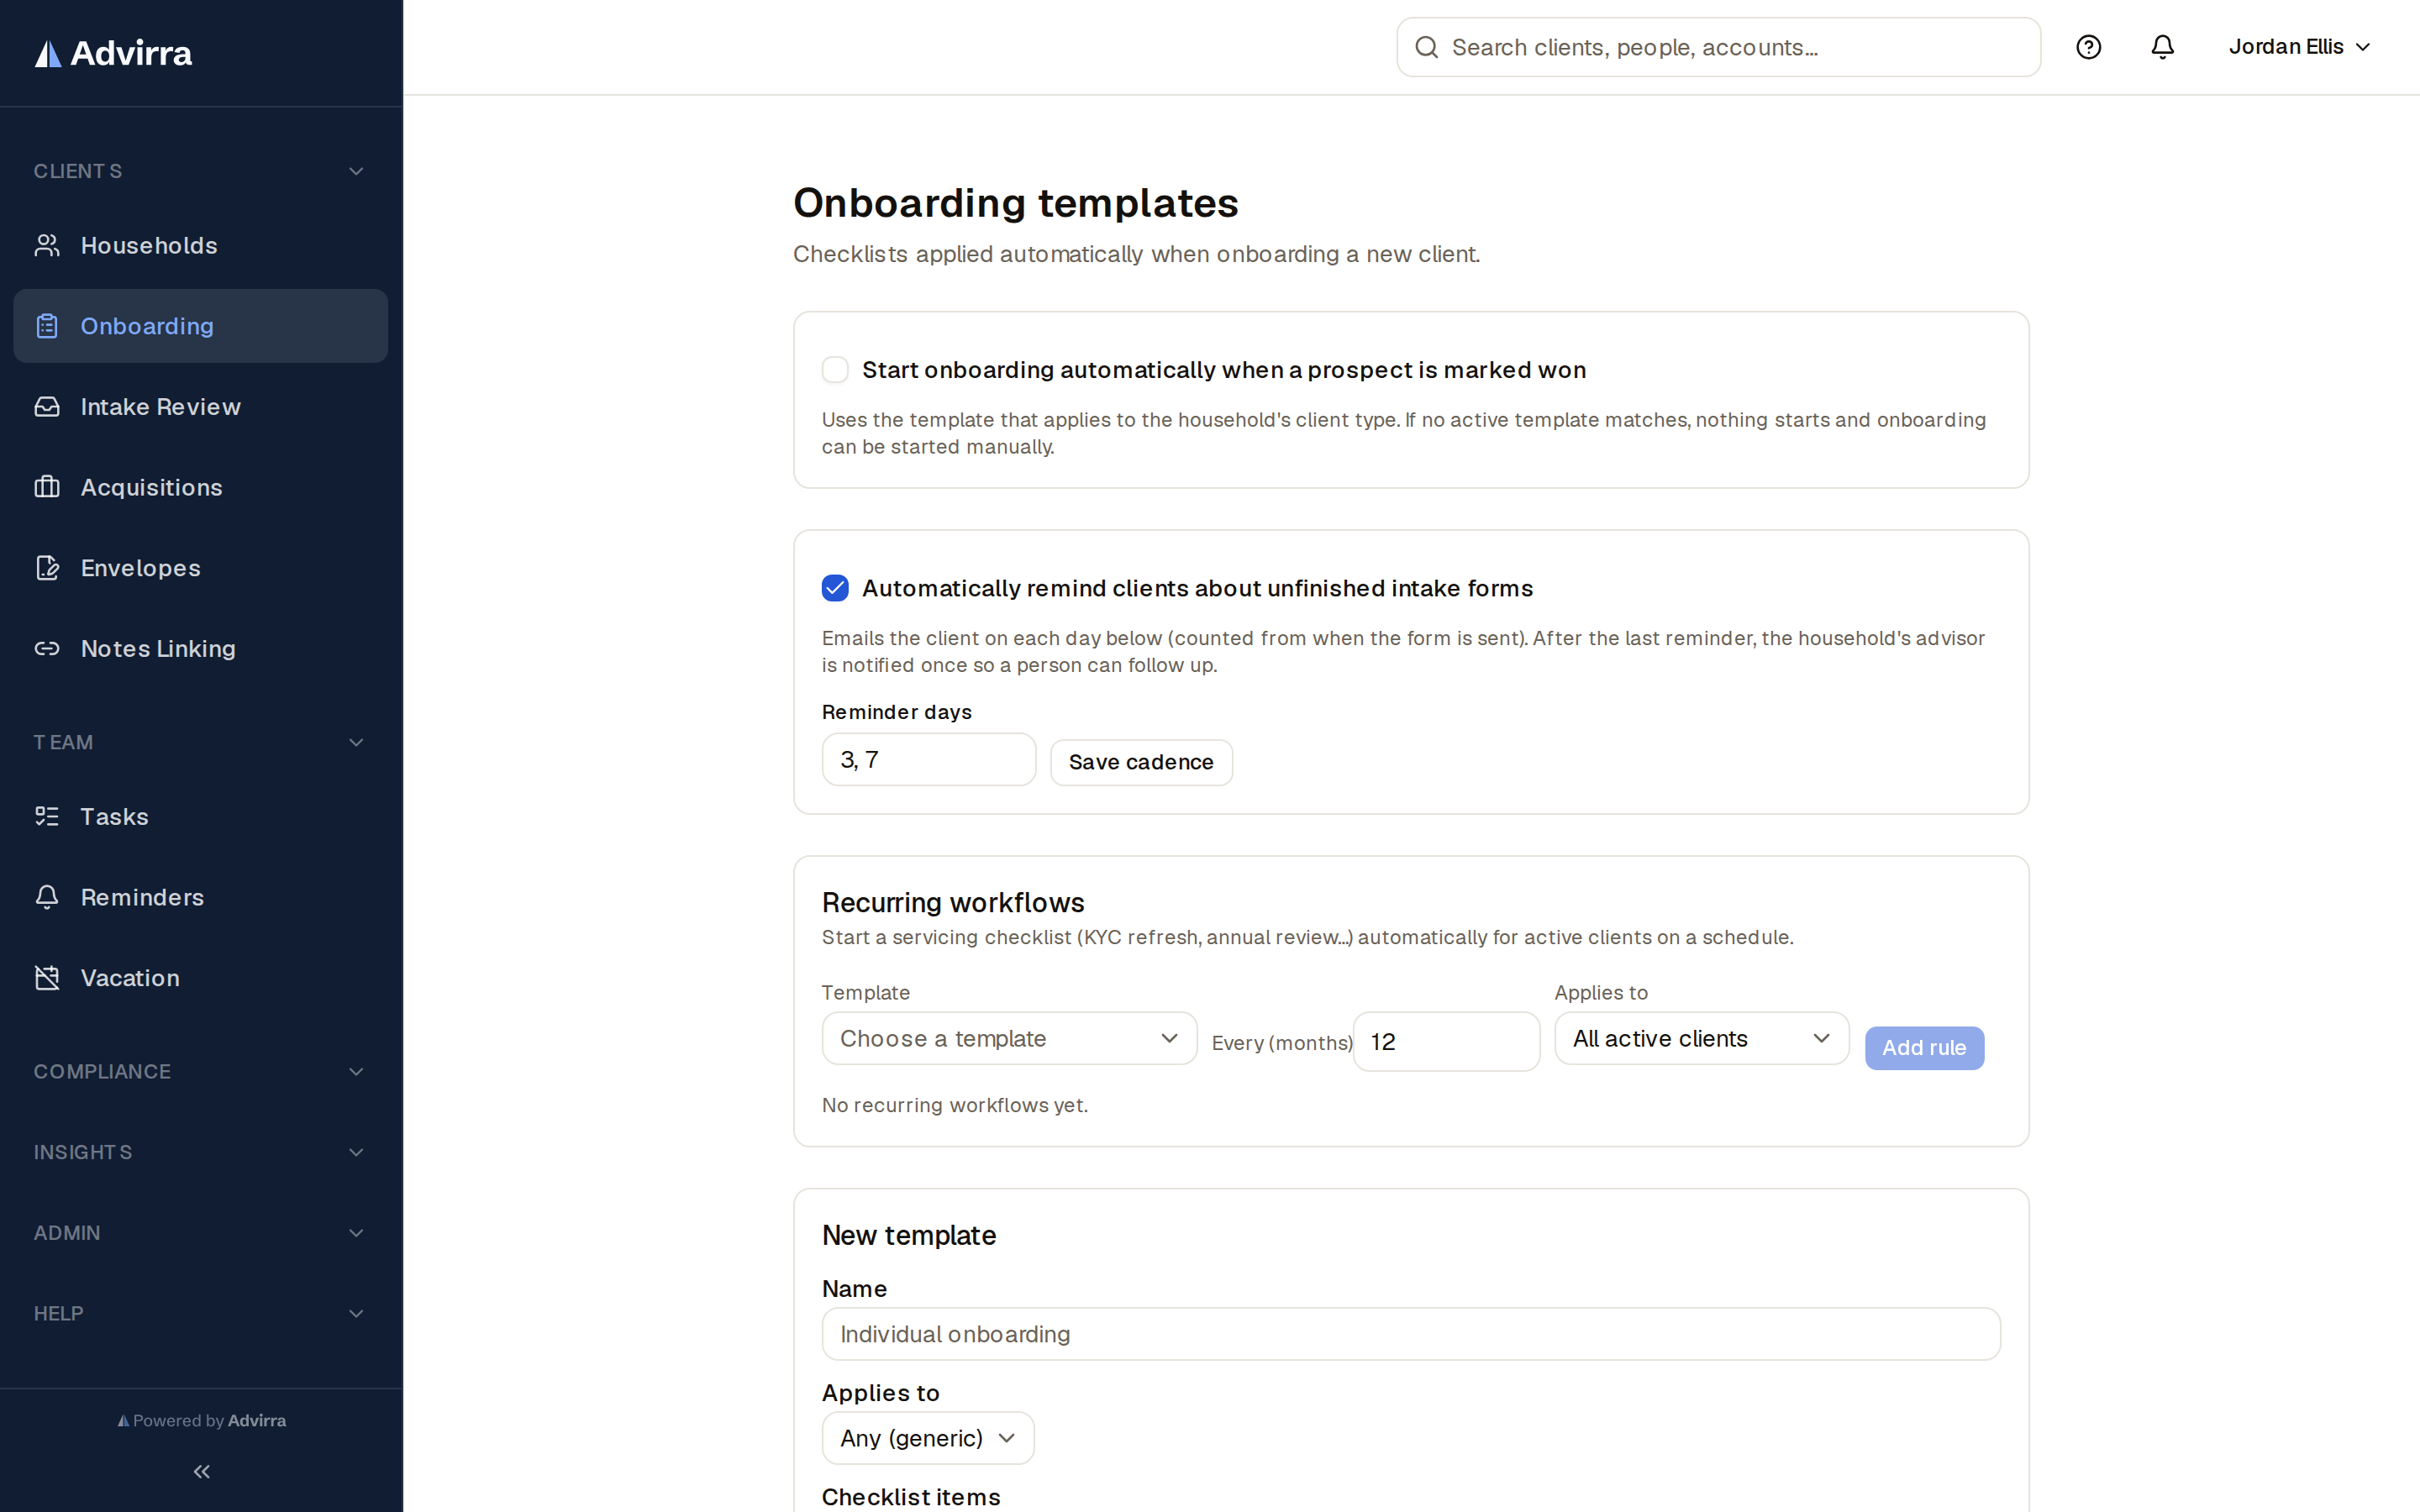Viewport: 2420px width, 1512px height.
Task: Click the Save cadence button
Action: (x=1141, y=762)
